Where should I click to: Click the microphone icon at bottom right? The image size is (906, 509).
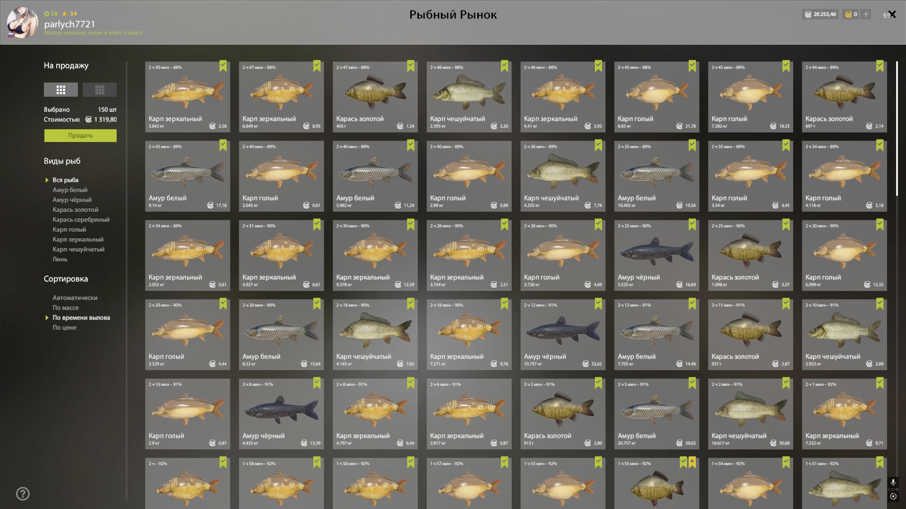pos(893,483)
